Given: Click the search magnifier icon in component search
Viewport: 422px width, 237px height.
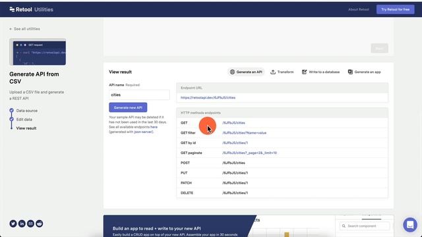Looking at the screenshot, I should coord(344,226).
